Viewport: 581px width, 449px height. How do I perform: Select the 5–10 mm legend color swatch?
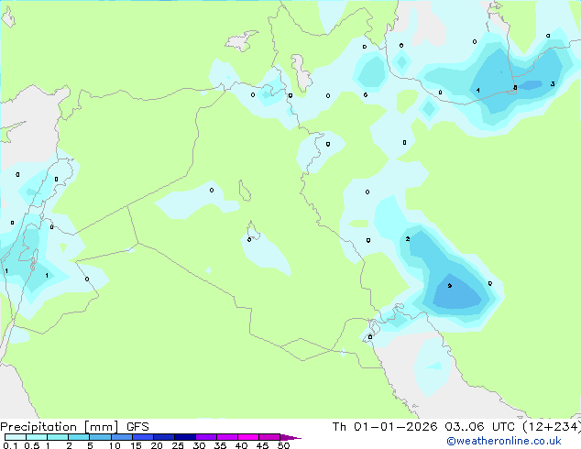[101, 437]
